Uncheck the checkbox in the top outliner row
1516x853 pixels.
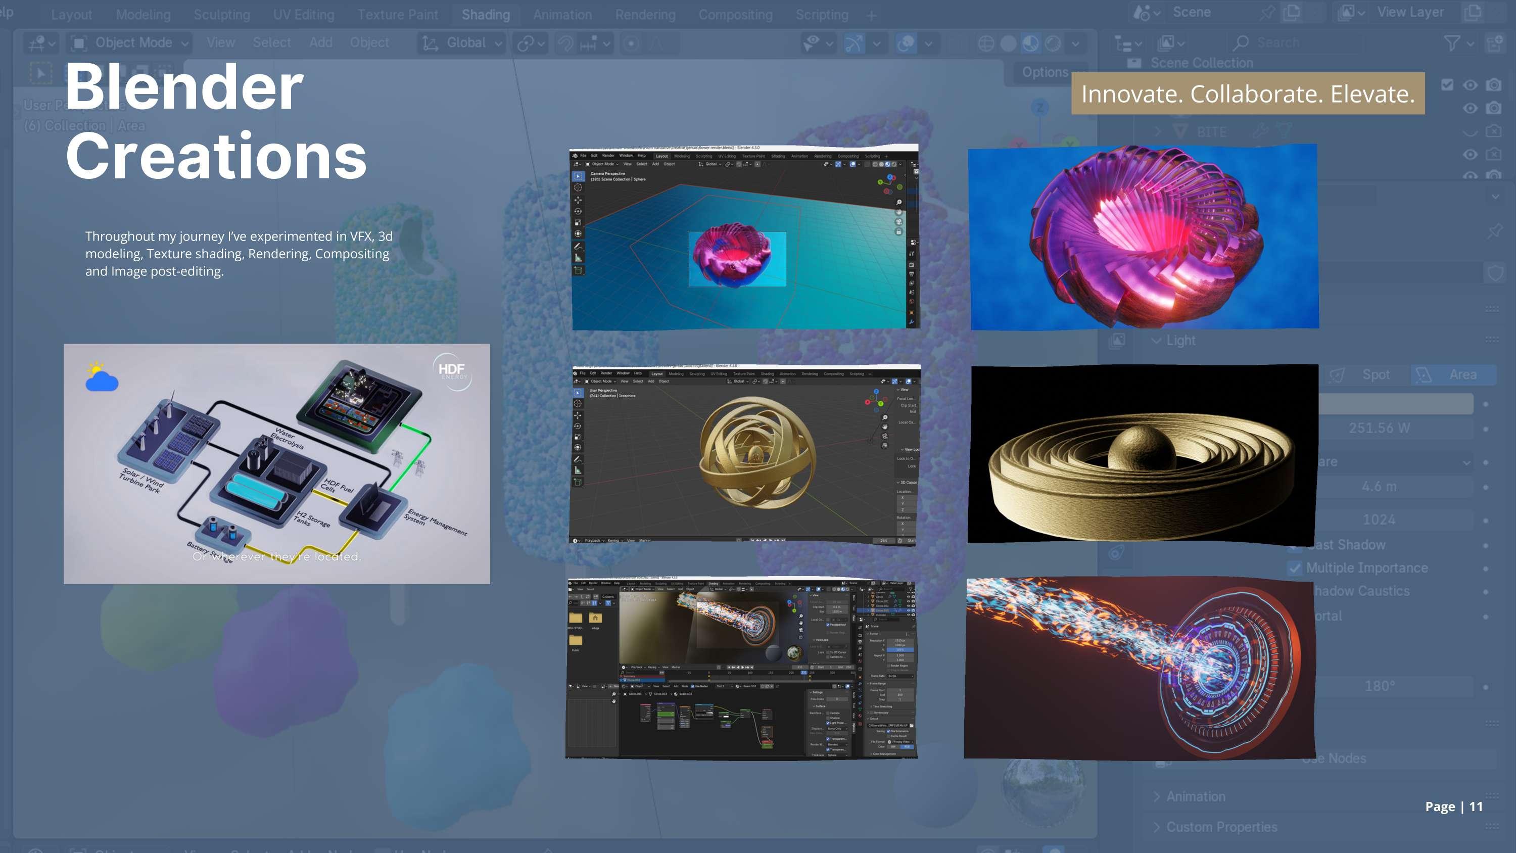point(1447,85)
